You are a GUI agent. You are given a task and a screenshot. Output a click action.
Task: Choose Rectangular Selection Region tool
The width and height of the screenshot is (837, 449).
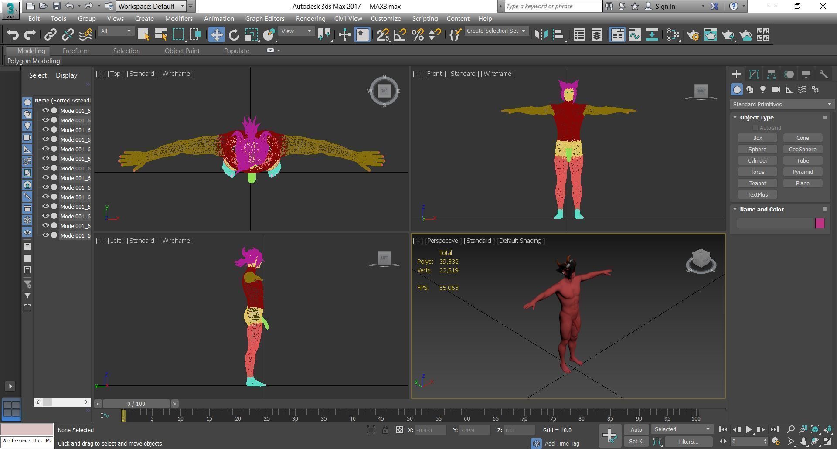tap(178, 35)
